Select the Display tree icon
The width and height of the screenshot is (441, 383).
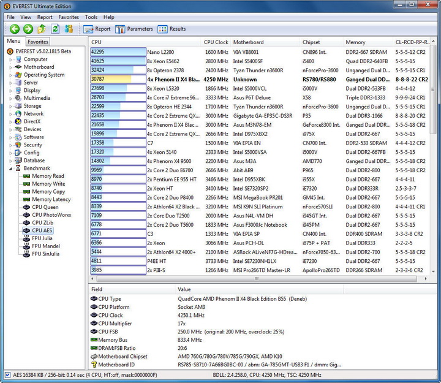[x=18, y=90]
